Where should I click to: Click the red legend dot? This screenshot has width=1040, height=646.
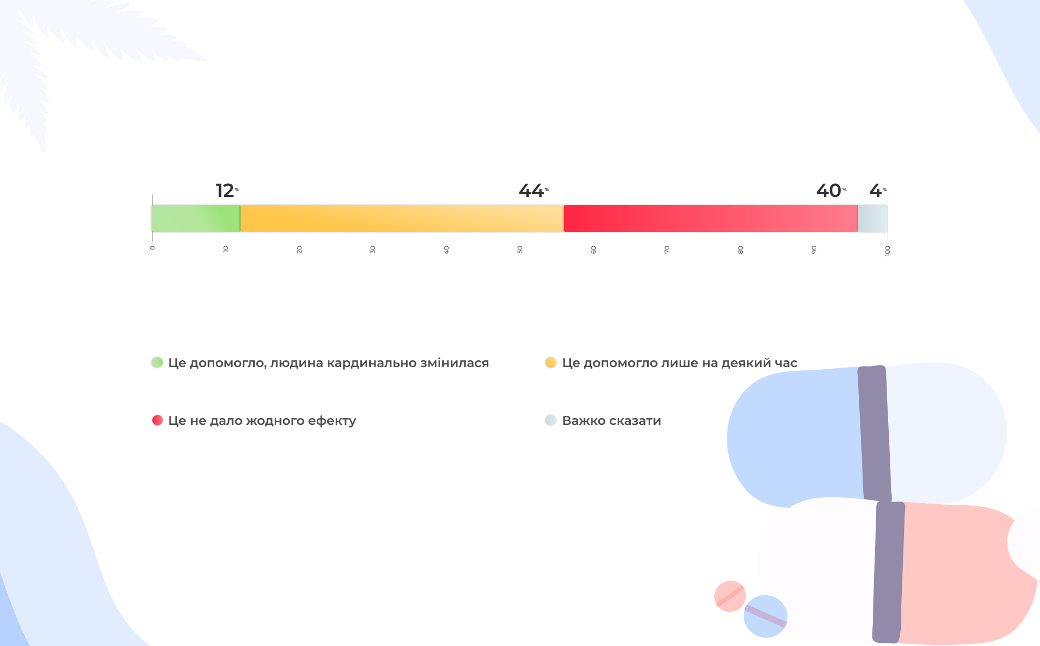(157, 420)
